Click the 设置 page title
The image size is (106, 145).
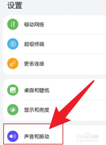pos(15,6)
